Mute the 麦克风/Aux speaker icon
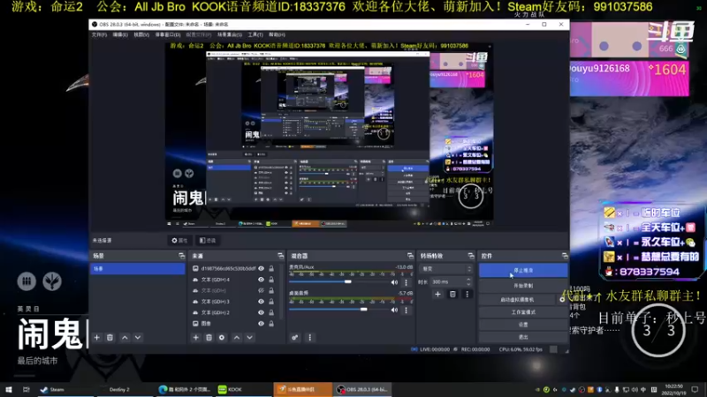This screenshot has width=707, height=397. 394,282
